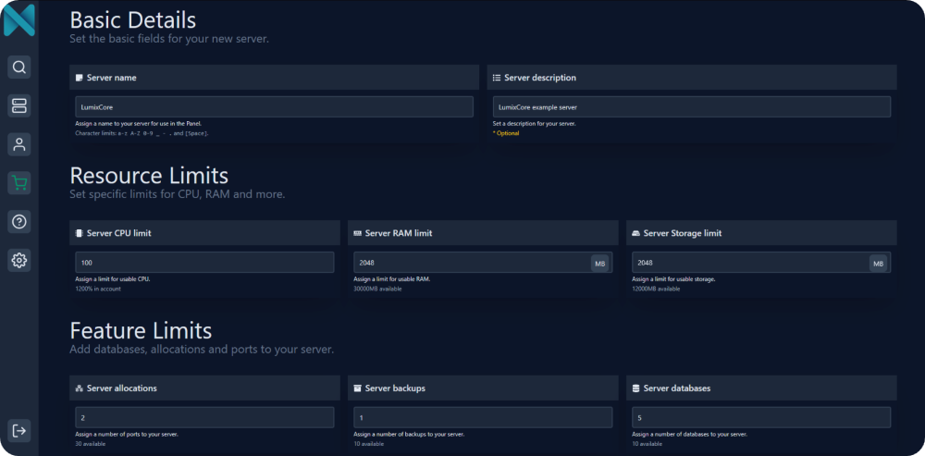Viewport: 925px width, 456px height.
Task: Click the Server description input field
Action: (x=691, y=107)
